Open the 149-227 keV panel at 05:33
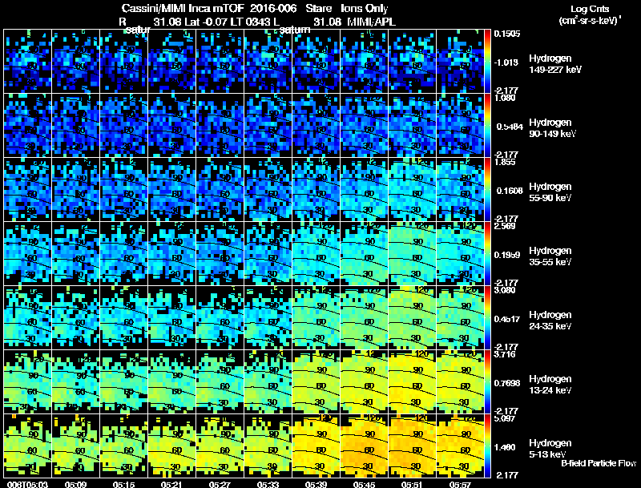Image resolution: width=641 pixels, height=488 pixels. (268, 62)
